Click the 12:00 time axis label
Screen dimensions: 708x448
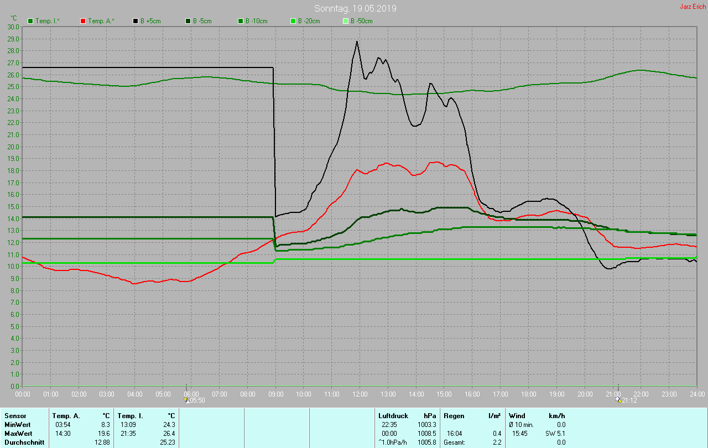point(360,394)
